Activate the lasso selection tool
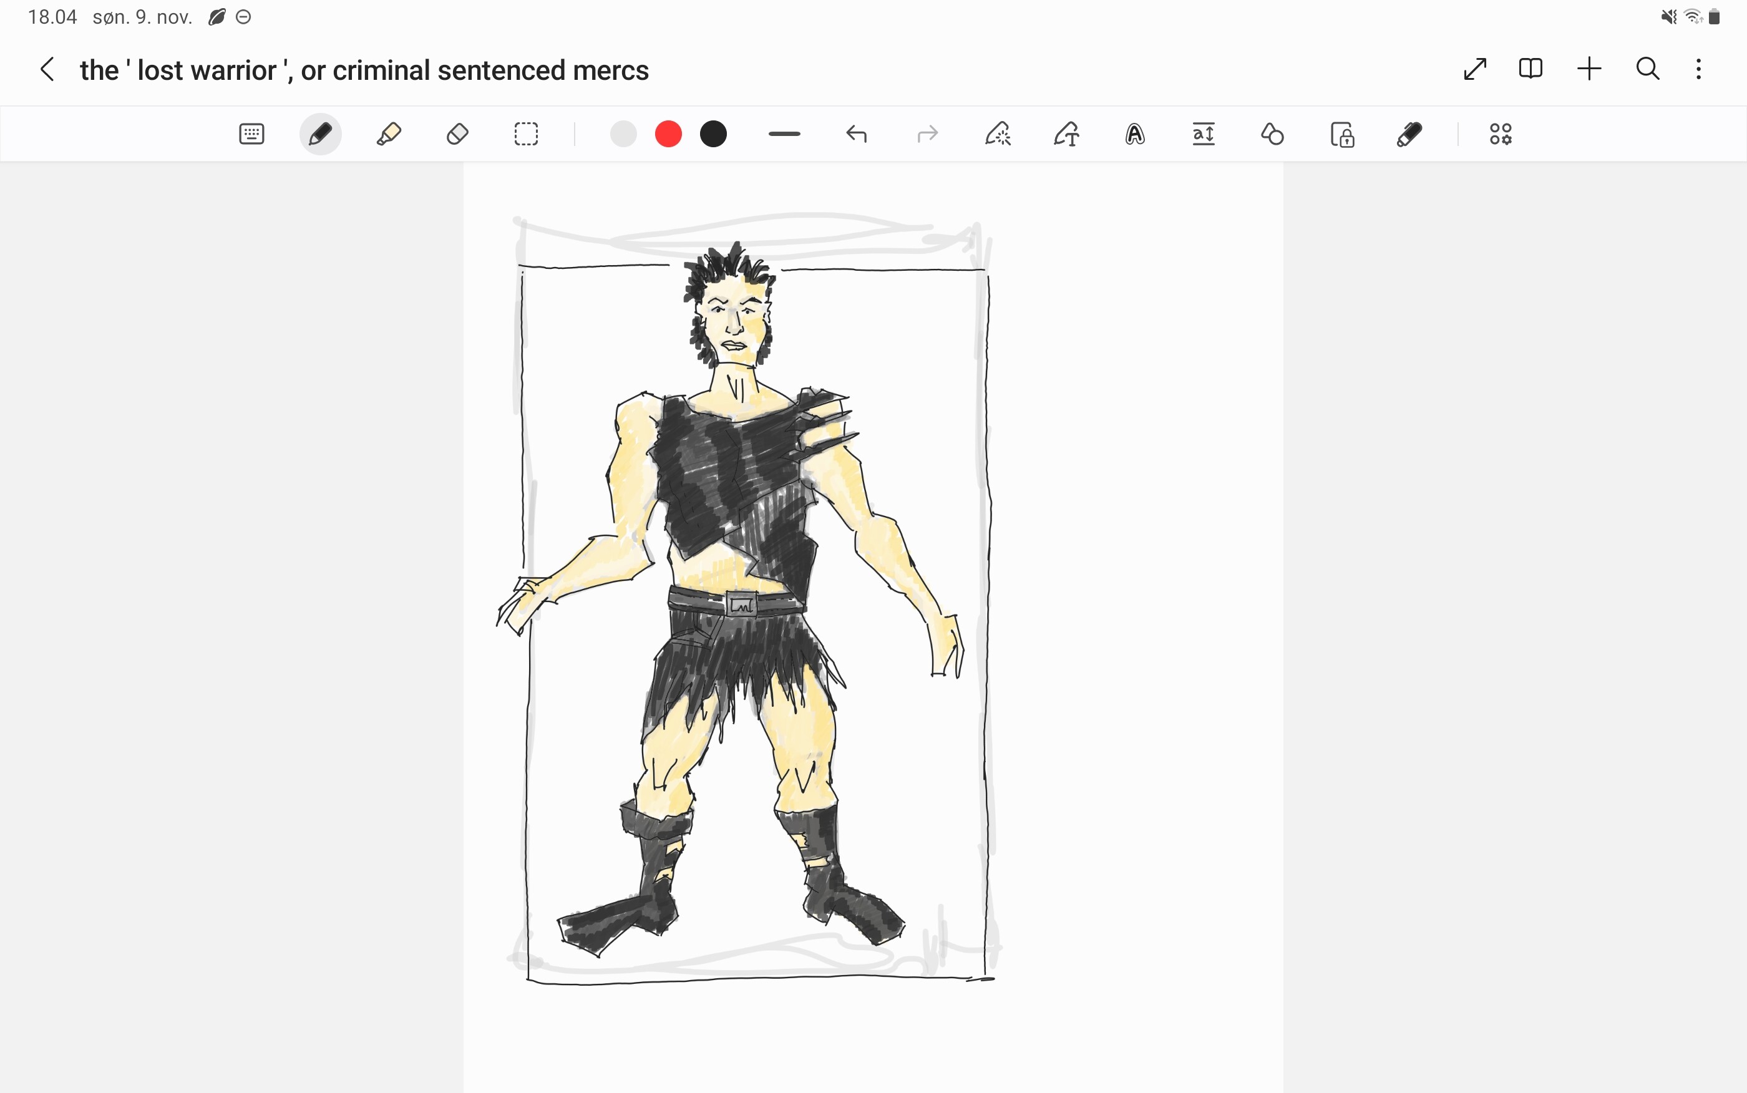 [x=526, y=135]
